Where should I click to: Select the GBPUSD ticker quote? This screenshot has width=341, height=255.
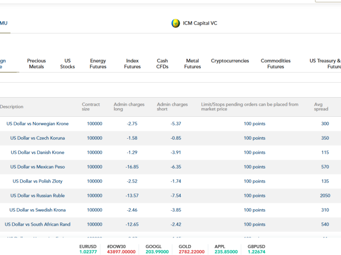256,249
